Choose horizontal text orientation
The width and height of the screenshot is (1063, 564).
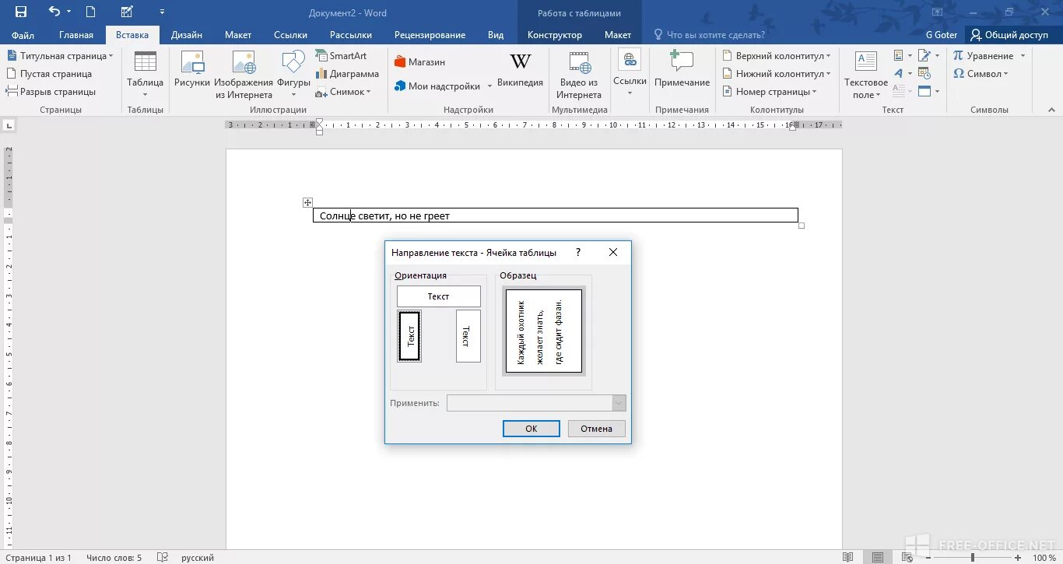(x=439, y=296)
